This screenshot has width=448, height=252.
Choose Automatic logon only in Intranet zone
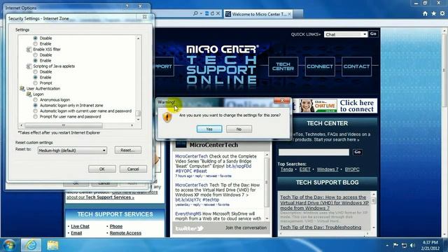point(35,106)
